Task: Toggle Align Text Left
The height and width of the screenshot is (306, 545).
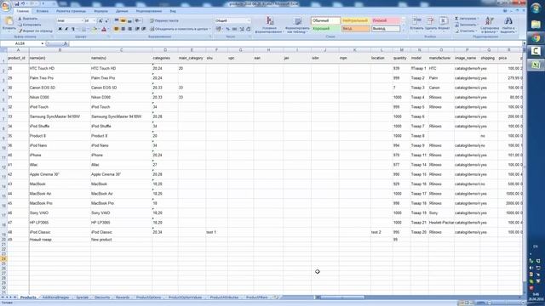Action: tap(117, 29)
